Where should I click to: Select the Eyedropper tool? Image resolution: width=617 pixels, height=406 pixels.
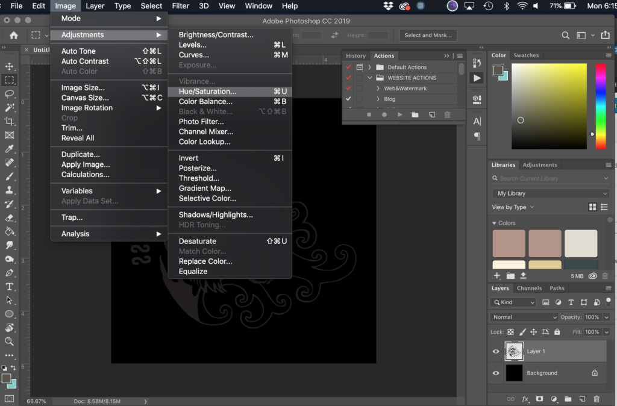click(10, 149)
